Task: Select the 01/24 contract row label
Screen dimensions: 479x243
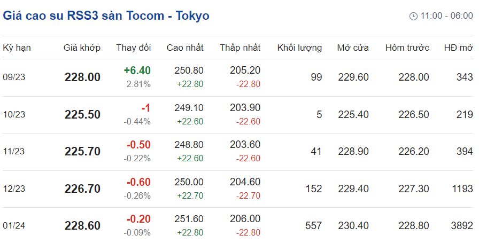Action: point(14,226)
